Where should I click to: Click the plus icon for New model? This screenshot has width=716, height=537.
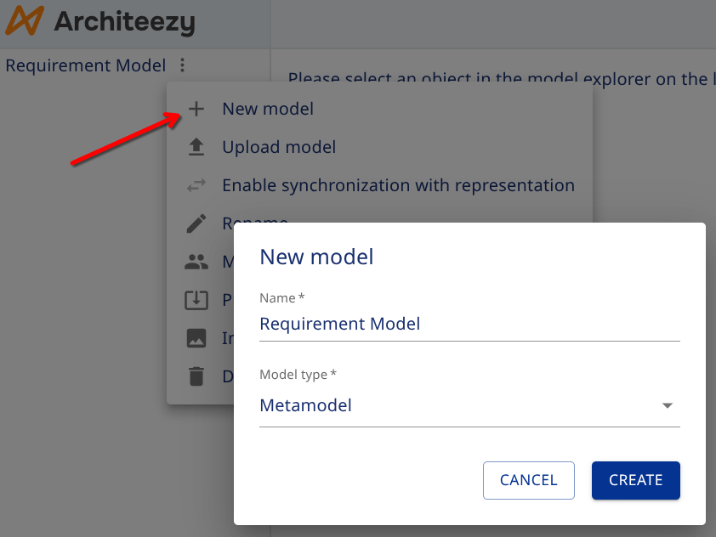[x=197, y=108]
